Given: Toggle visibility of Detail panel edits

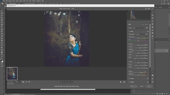Looking at the screenshot, I should click(148, 82).
